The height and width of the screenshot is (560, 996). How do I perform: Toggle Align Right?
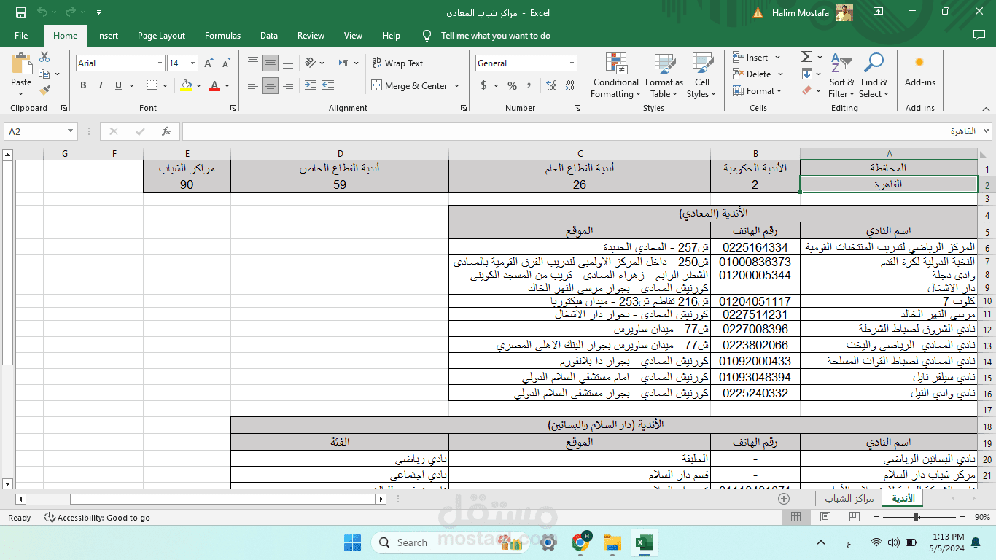pyautogui.click(x=288, y=86)
